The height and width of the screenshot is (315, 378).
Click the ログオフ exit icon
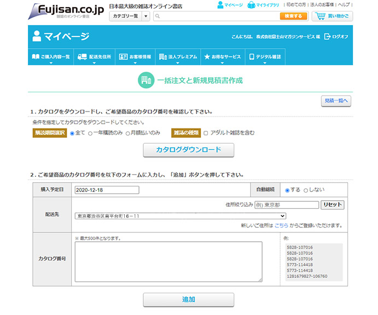click(x=327, y=37)
